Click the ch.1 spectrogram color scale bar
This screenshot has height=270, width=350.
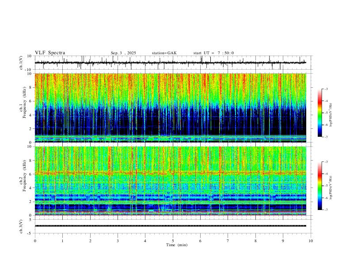(320, 112)
